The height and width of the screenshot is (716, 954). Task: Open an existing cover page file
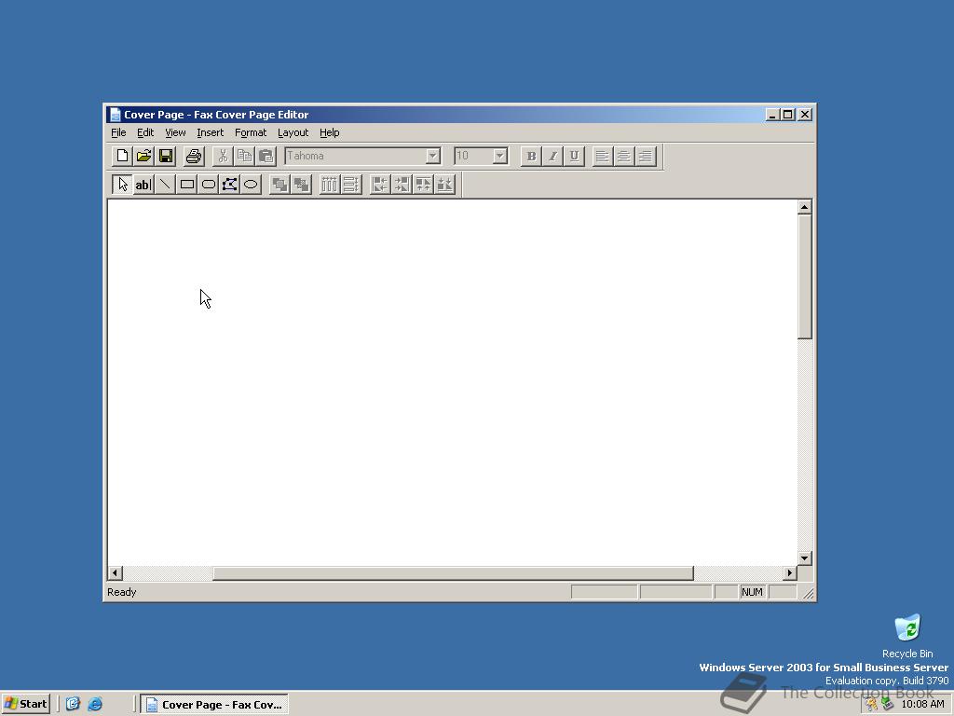[x=143, y=156]
